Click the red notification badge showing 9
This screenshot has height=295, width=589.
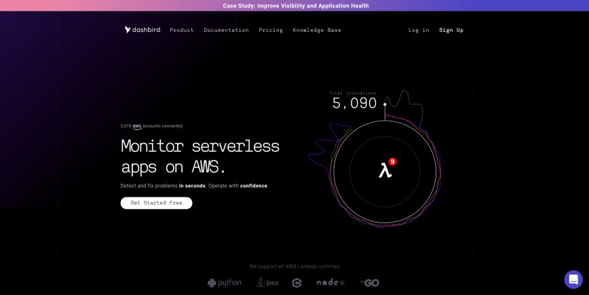[x=392, y=162]
